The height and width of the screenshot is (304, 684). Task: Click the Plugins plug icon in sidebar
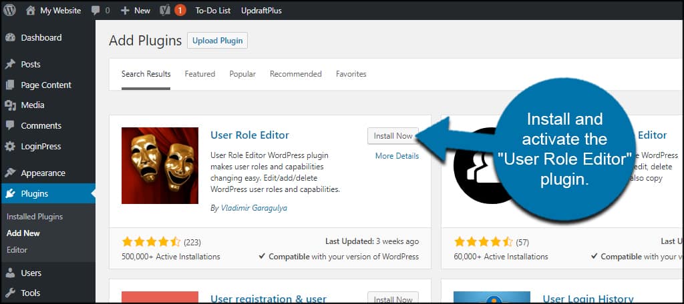click(x=11, y=194)
